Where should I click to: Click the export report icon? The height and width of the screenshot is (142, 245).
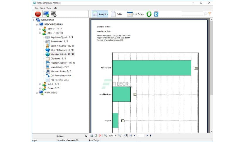(x=96, y=136)
